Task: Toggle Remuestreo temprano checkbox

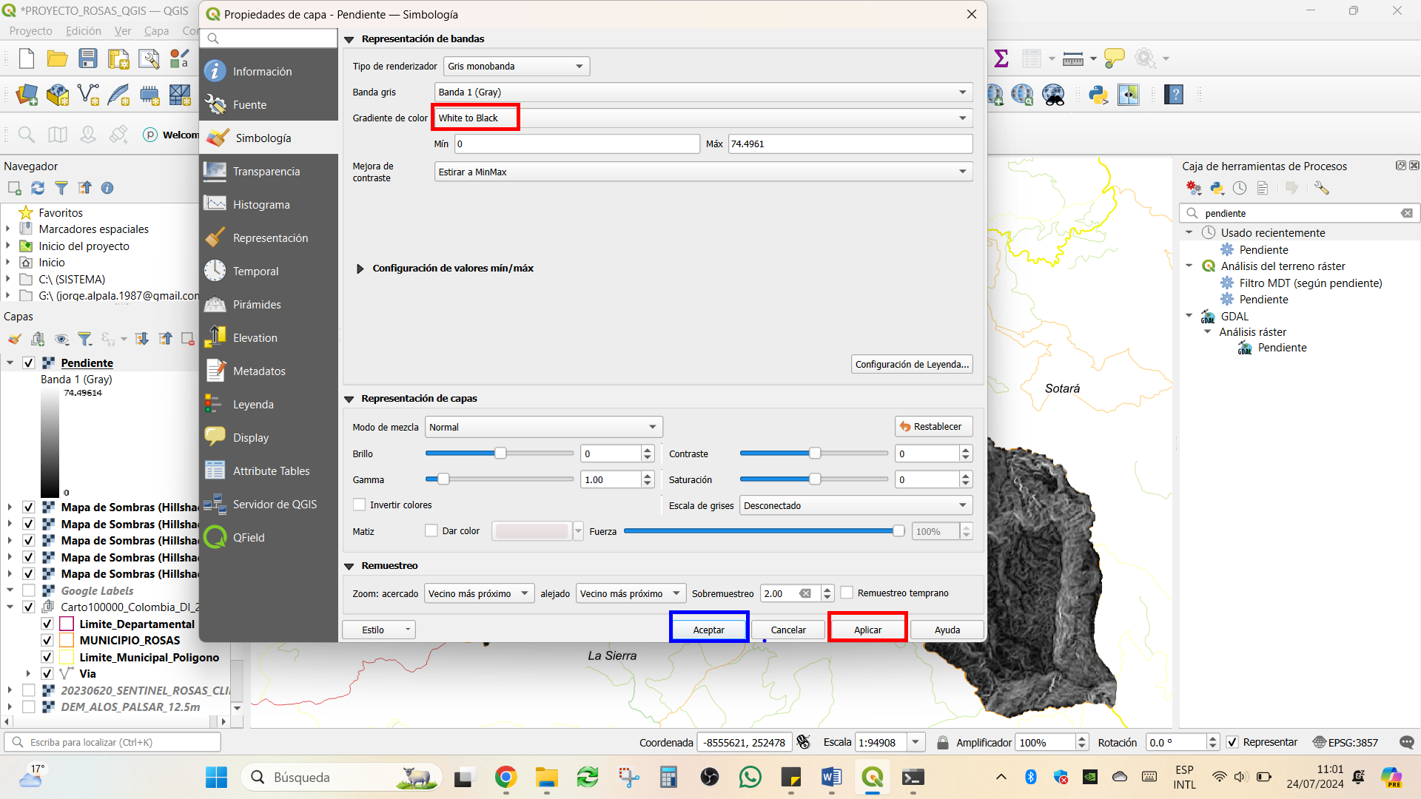Action: [847, 593]
